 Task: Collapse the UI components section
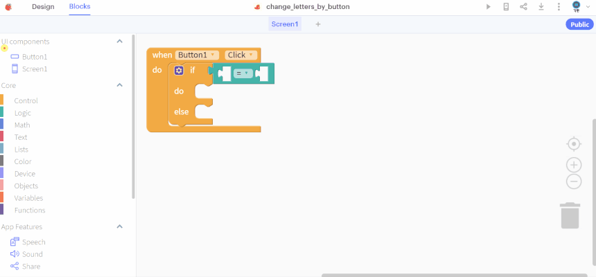point(119,41)
